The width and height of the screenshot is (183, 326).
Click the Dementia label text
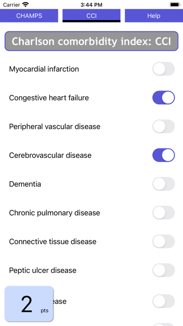(25, 184)
